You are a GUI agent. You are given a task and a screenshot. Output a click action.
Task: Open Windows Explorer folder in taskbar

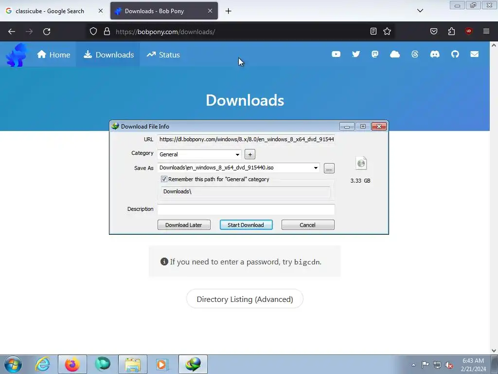[133, 364]
